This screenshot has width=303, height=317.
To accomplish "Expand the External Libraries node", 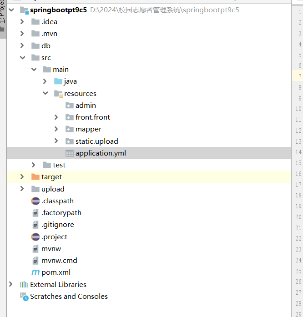I will click(x=11, y=285).
